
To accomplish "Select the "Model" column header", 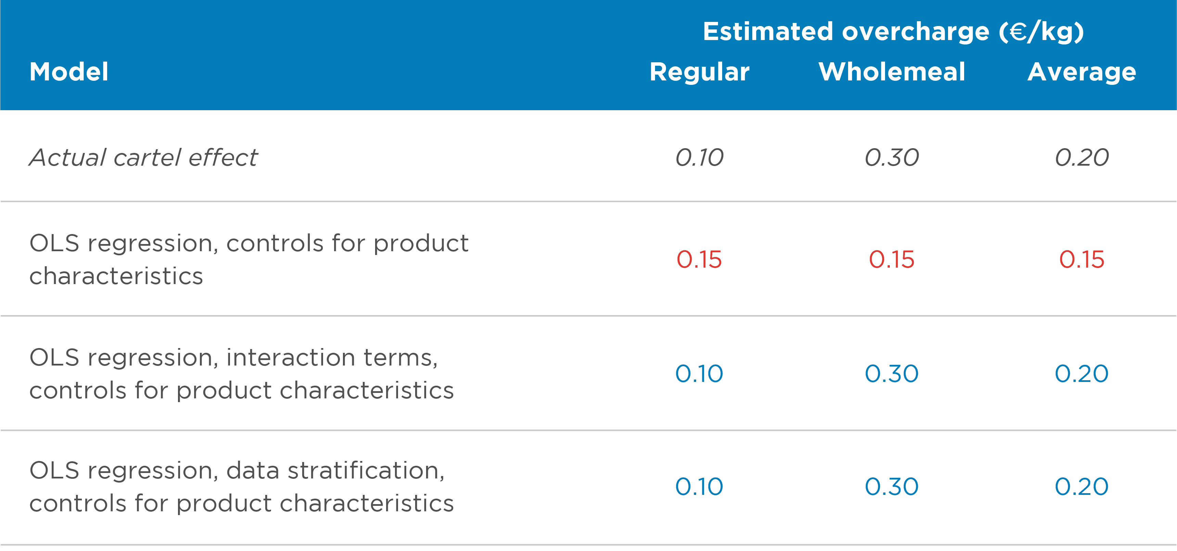I will 69,72.
